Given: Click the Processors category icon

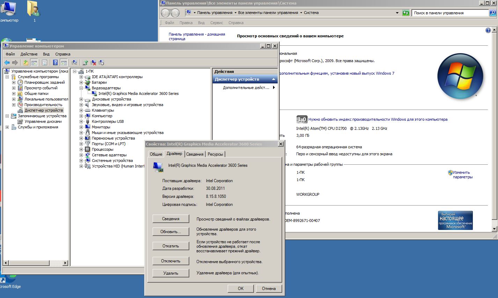Looking at the screenshot, I should point(88,149).
